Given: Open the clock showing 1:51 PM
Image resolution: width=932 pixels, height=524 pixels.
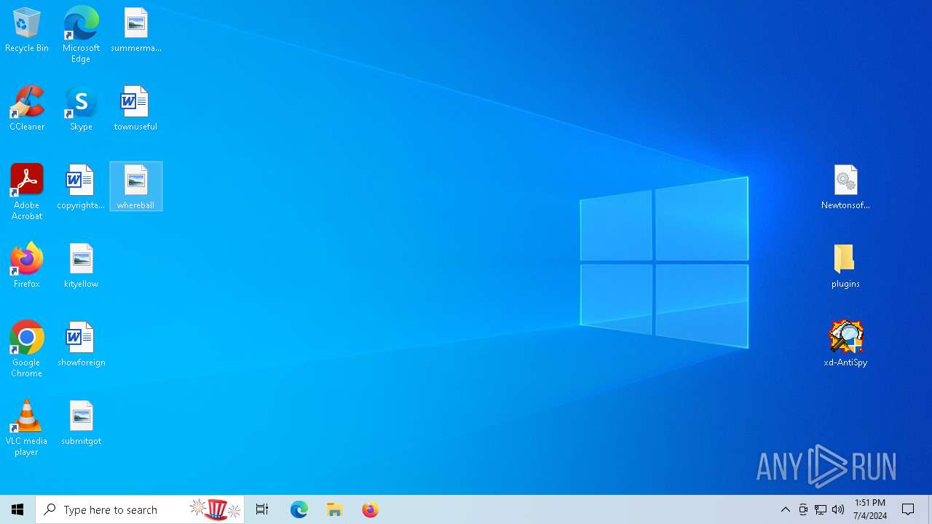Looking at the screenshot, I should click(870, 509).
